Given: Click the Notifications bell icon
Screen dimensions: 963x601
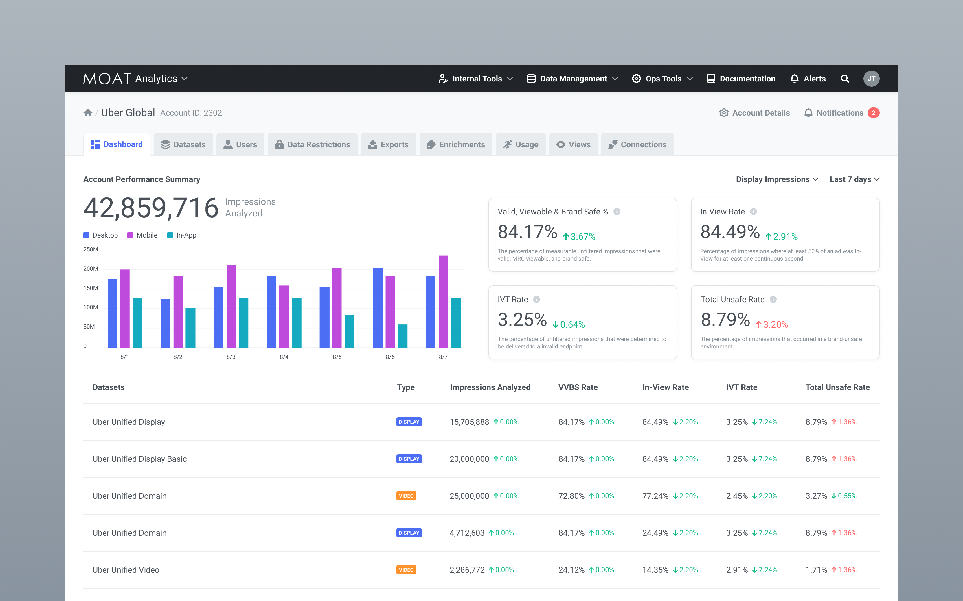Looking at the screenshot, I should coord(808,113).
